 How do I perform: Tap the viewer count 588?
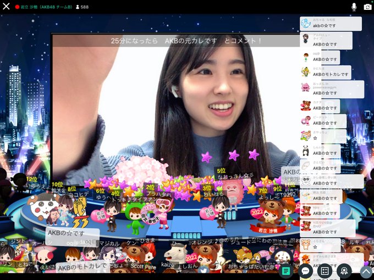coord(82,7)
